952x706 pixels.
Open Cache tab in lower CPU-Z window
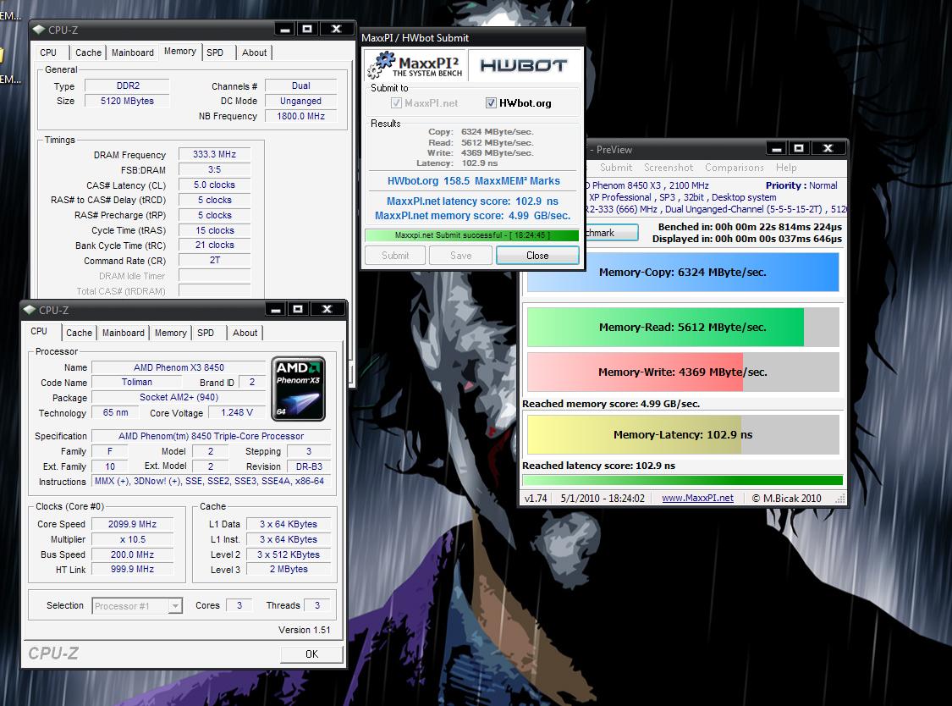coord(79,333)
